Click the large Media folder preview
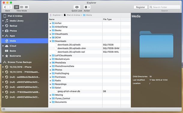Viewport: 183px width, 113px height. (156, 44)
